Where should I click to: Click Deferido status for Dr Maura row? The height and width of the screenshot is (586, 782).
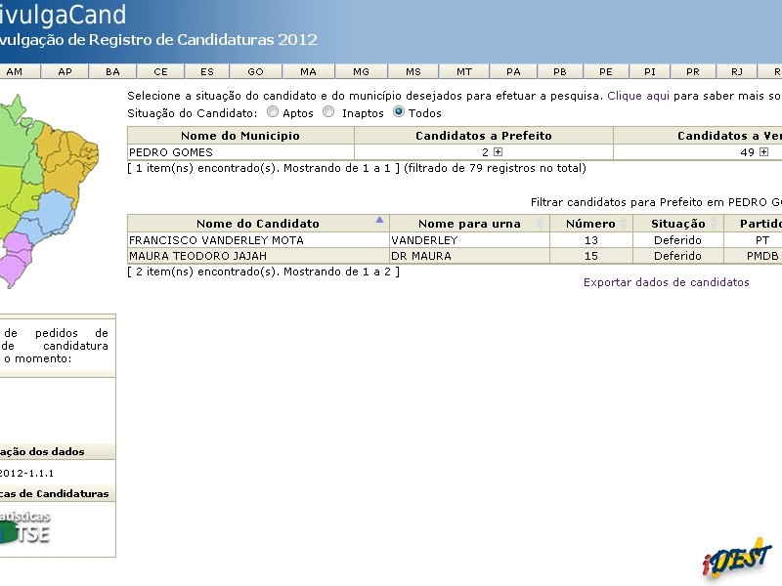pyautogui.click(x=677, y=256)
